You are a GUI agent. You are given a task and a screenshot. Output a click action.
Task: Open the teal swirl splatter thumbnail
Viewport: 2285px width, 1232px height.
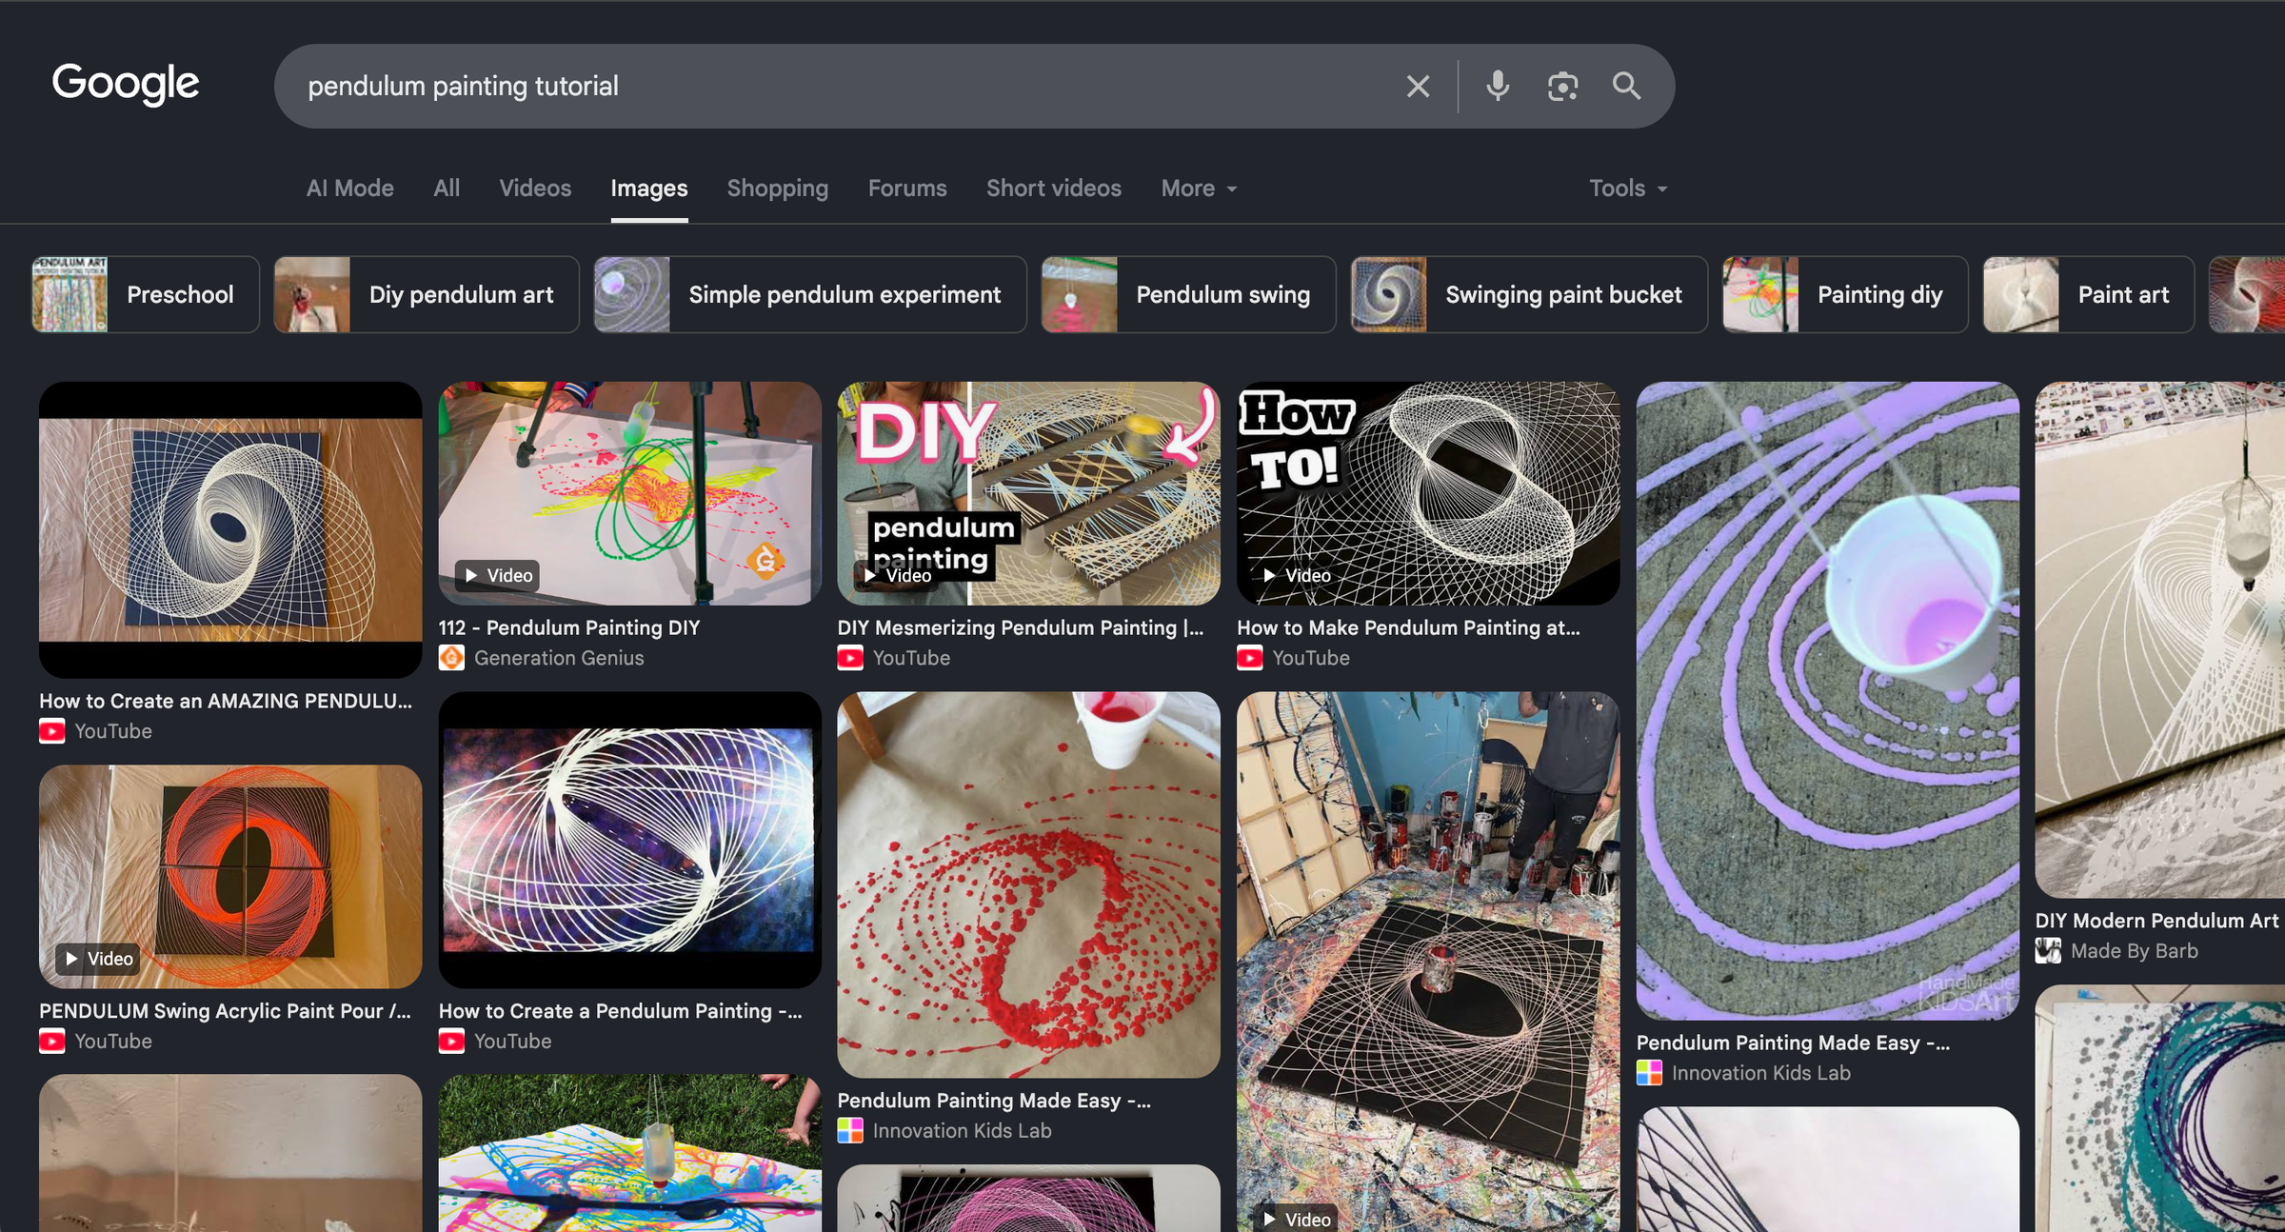point(2159,1108)
